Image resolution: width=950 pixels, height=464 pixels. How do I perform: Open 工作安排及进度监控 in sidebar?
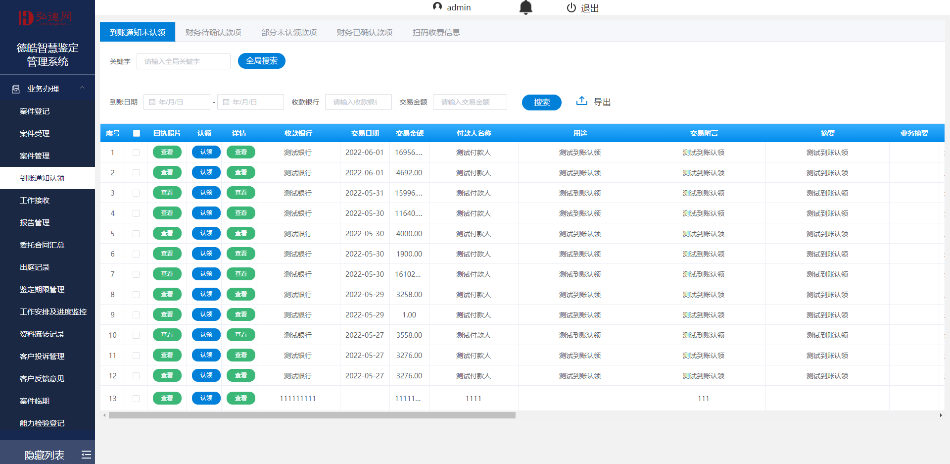(x=47, y=311)
